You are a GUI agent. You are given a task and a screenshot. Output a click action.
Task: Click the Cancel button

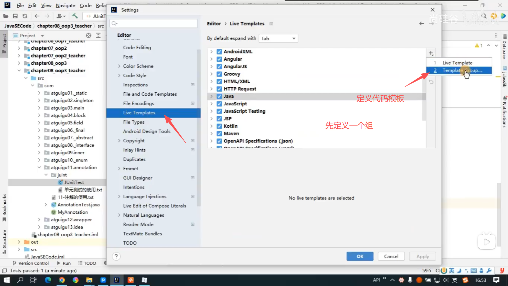[x=391, y=256]
